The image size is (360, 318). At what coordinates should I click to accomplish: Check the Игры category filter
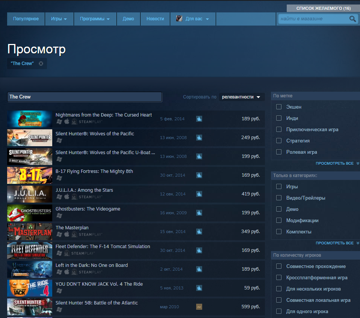tap(279, 186)
